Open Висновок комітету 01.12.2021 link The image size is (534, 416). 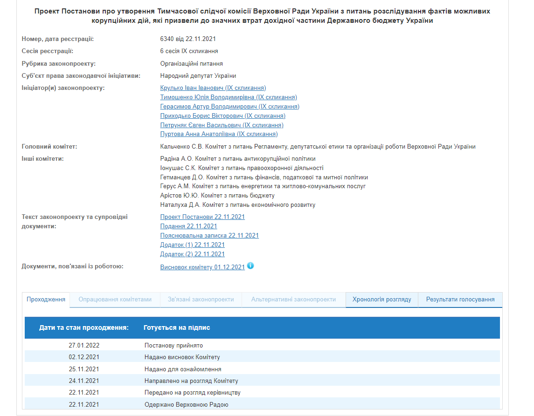(x=202, y=267)
